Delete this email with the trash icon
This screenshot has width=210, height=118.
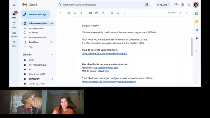point(81,13)
